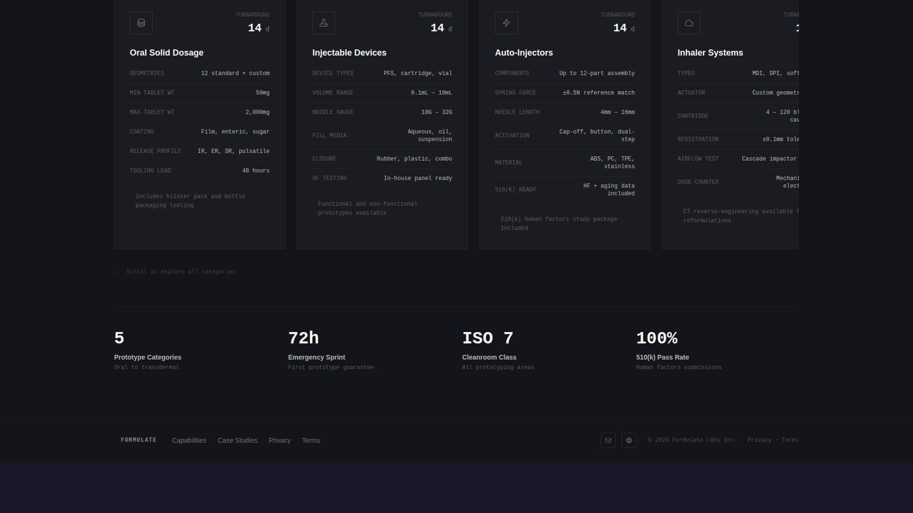Open Terms link next to footer Privacy
The height and width of the screenshot is (513, 913).
tap(311, 440)
